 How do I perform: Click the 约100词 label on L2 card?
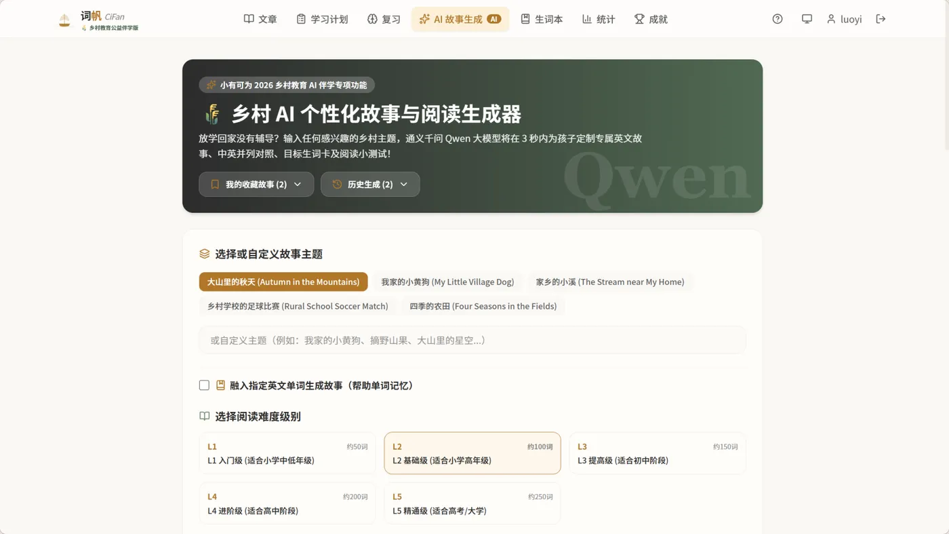point(540,446)
